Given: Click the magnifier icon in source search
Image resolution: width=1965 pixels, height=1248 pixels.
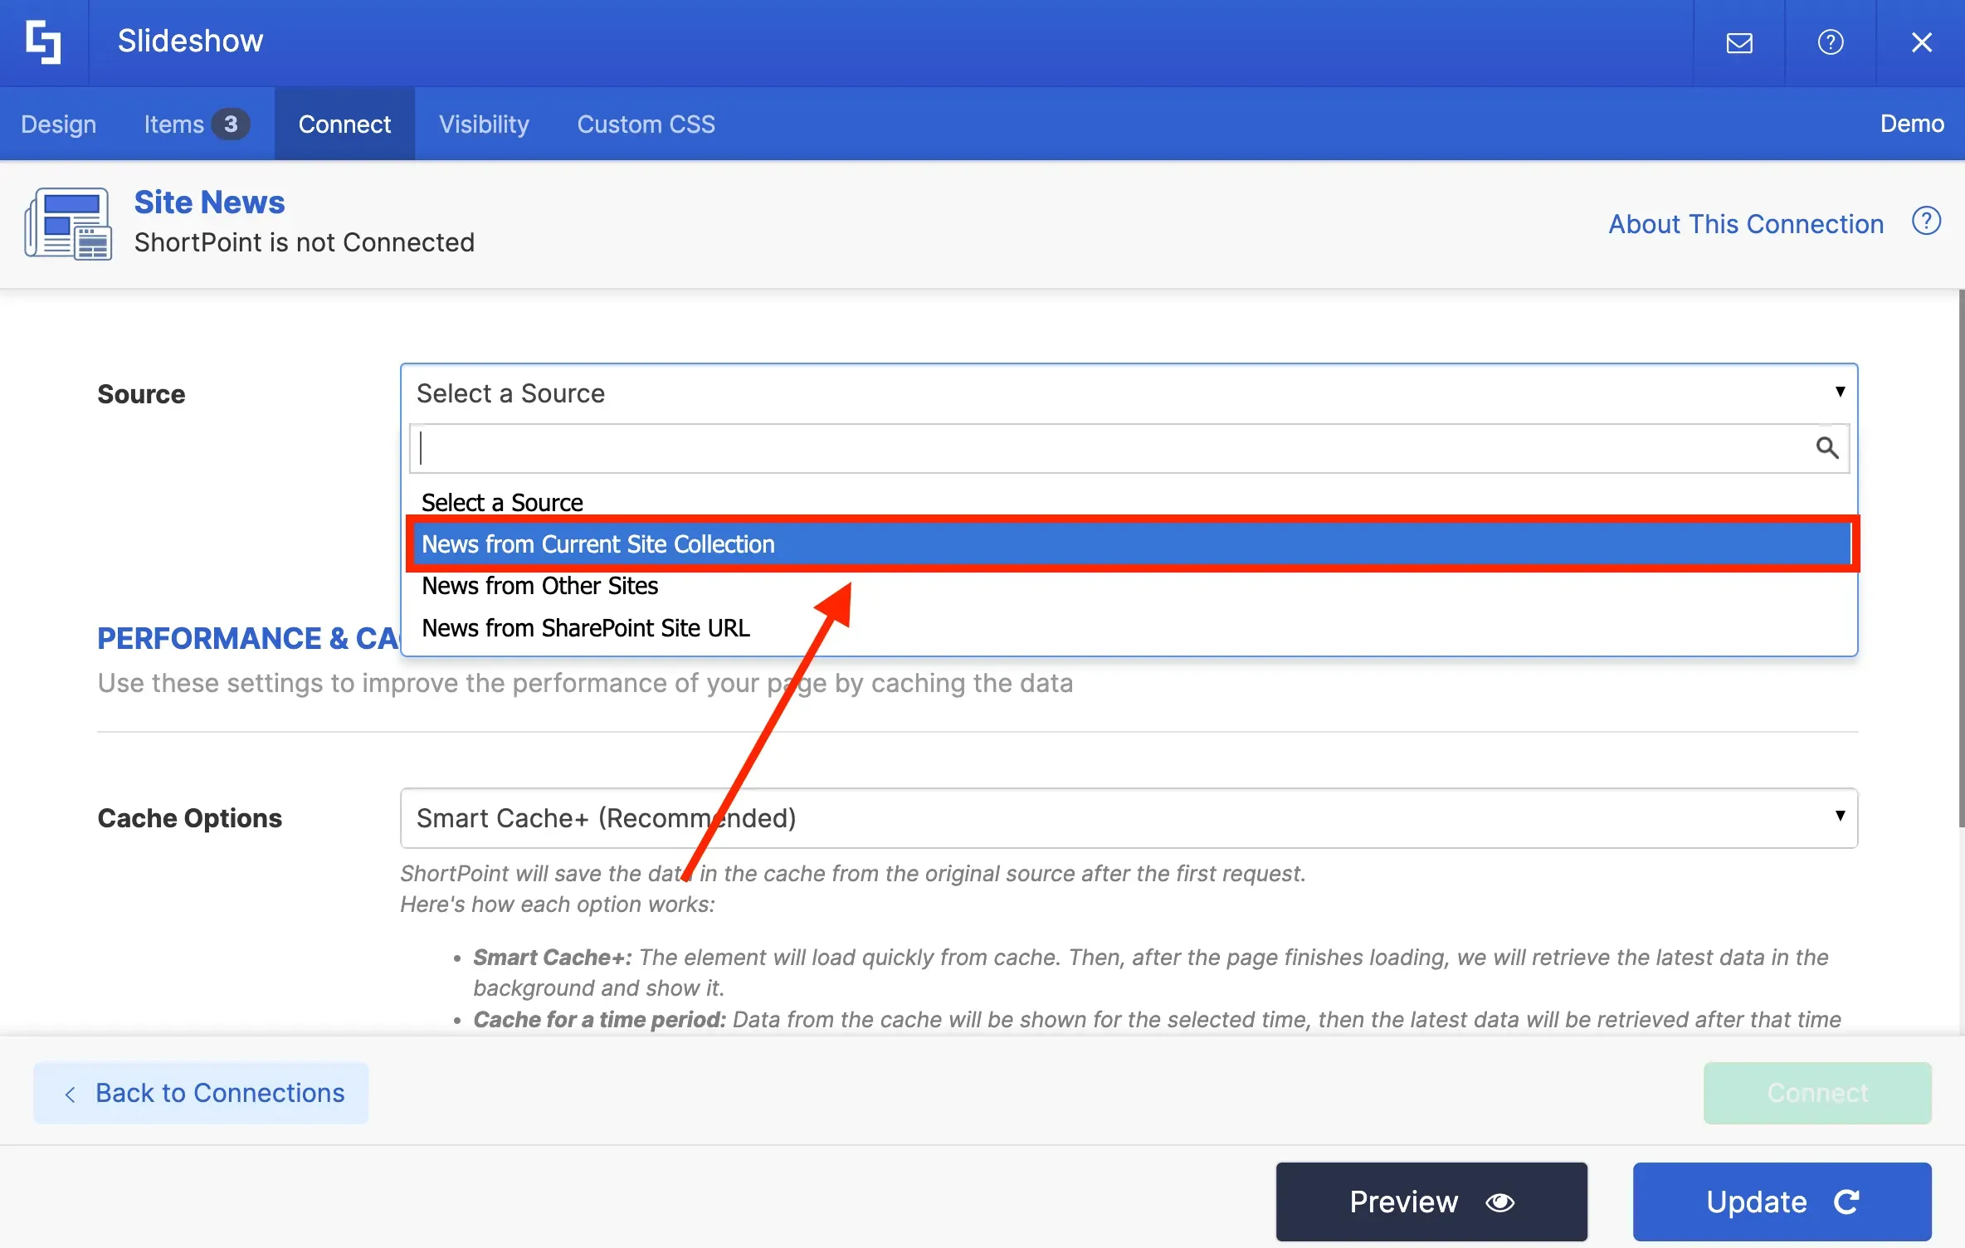Looking at the screenshot, I should pos(1826,448).
